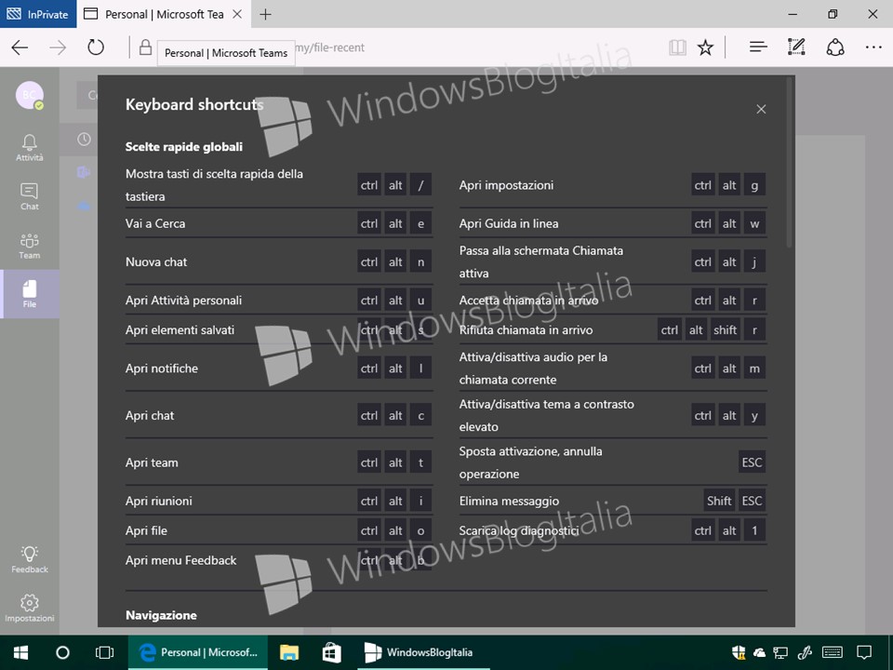Open the Feedback lightbulb
The image size is (893, 670).
point(29,559)
